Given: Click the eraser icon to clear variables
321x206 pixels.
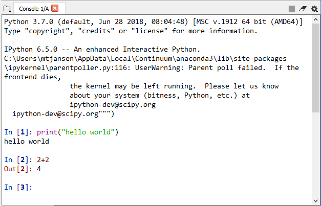Looking at the screenshot, I should coord(303,8).
